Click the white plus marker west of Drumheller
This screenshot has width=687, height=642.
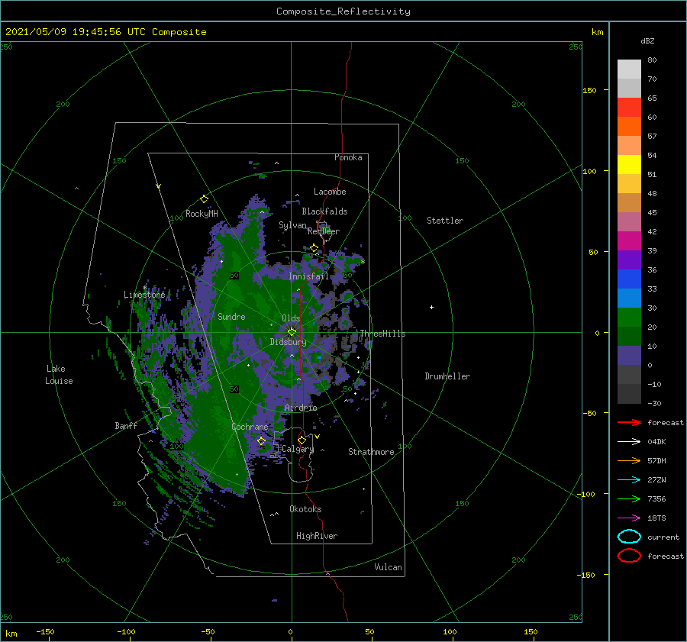(x=431, y=307)
